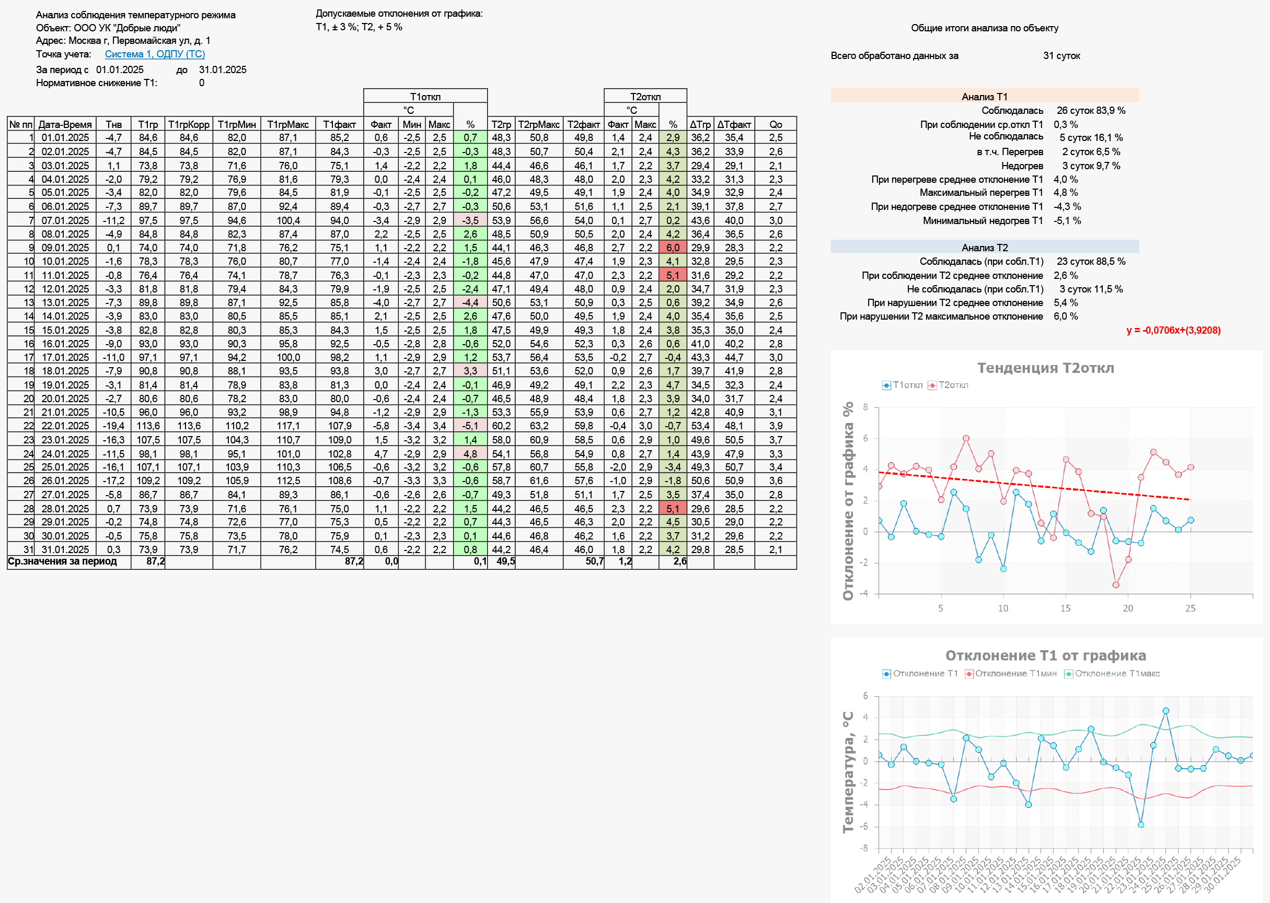This screenshot has height=903, width=1270.
Task: Select the Qo column header
Action: pos(776,124)
